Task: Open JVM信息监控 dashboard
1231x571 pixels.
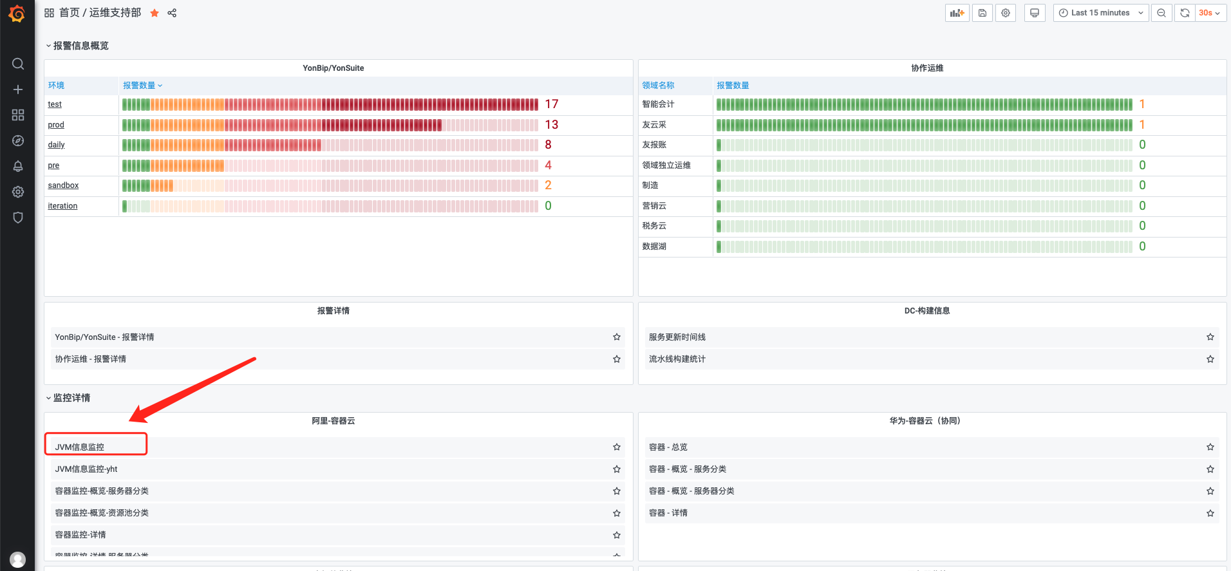Action: click(x=79, y=447)
